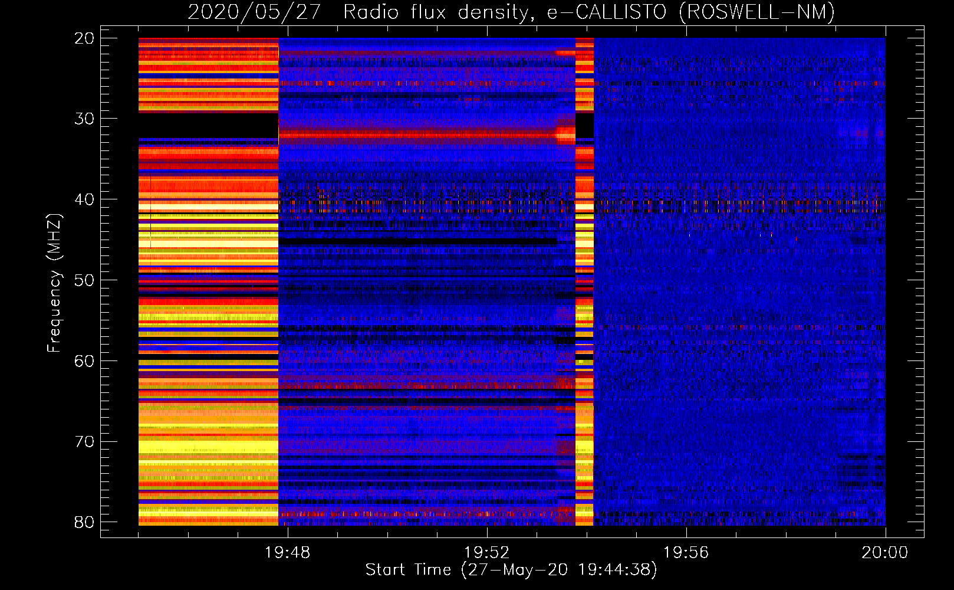Viewport: 954px width, 590px height.
Task: Click the plot title with e-CALLISTO (ROSWELL-NM)
Action: pyautogui.click(x=511, y=12)
